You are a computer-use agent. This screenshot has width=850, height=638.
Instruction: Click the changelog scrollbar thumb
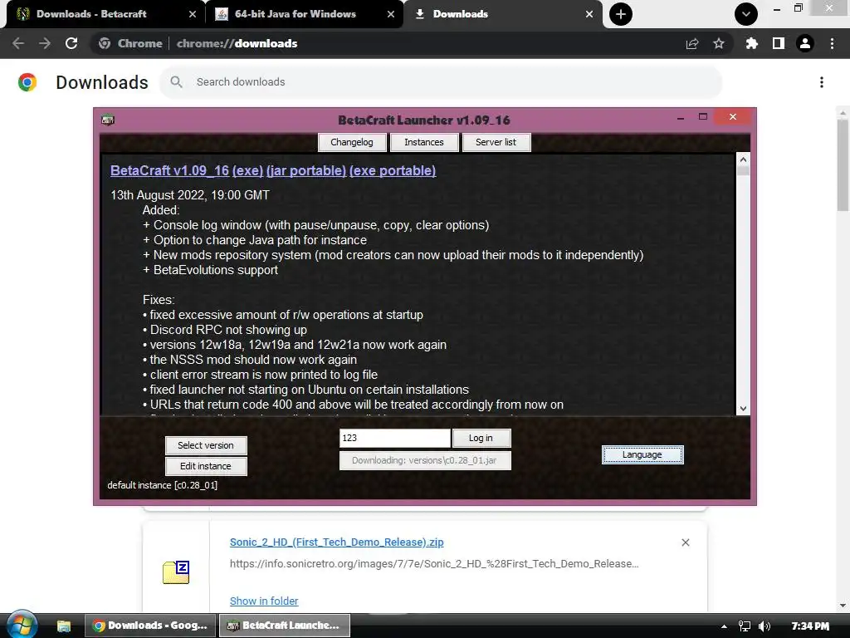pos(743,169)
